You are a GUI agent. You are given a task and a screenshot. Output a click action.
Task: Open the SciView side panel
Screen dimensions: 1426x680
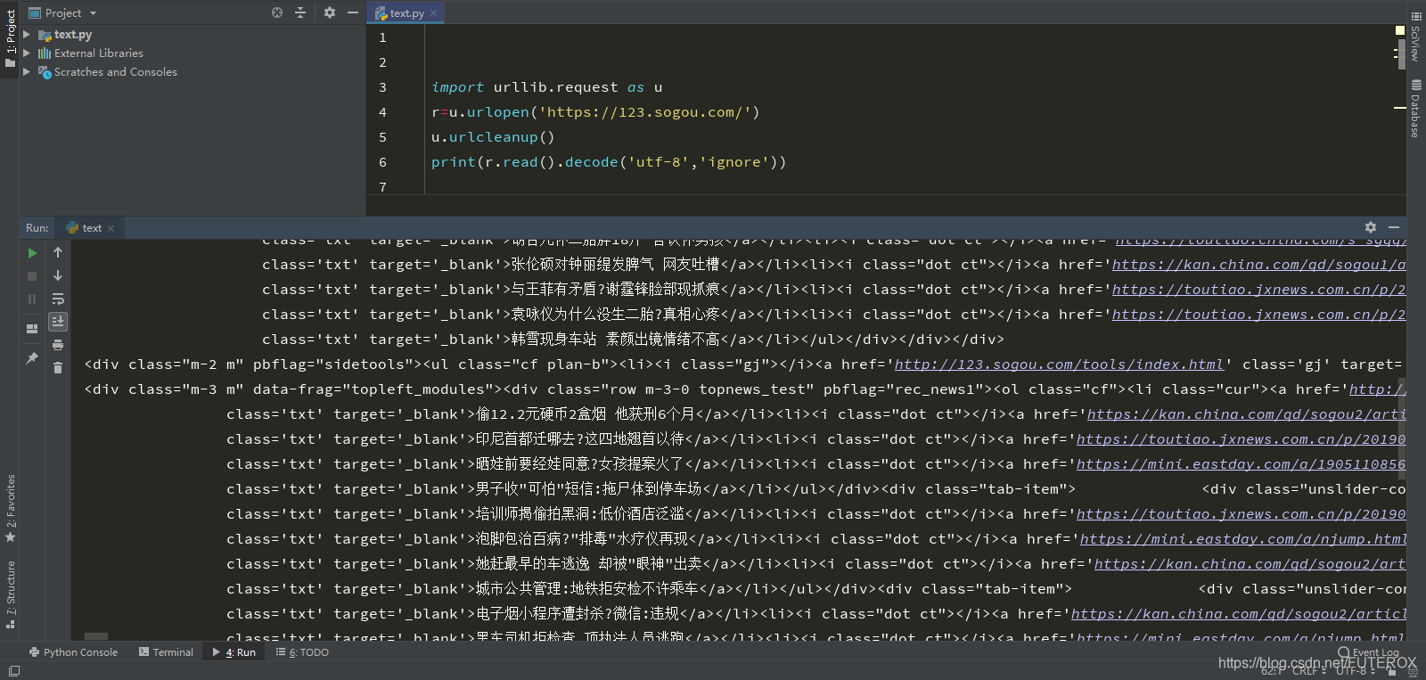tap(1415, 37)
